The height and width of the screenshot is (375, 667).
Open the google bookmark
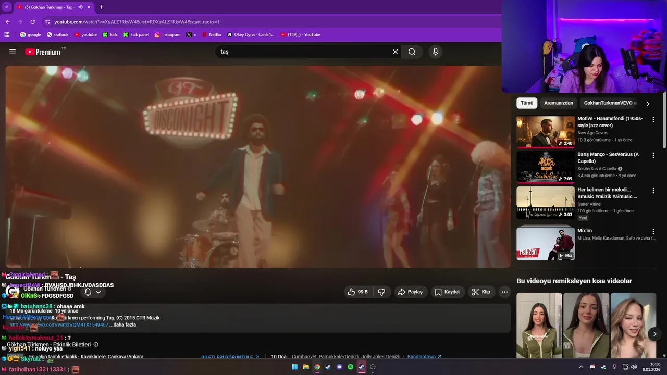coord(30,35)
